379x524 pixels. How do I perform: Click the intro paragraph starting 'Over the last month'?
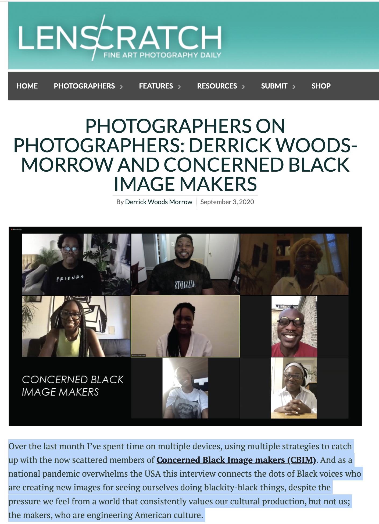click(x=185, y=481)
